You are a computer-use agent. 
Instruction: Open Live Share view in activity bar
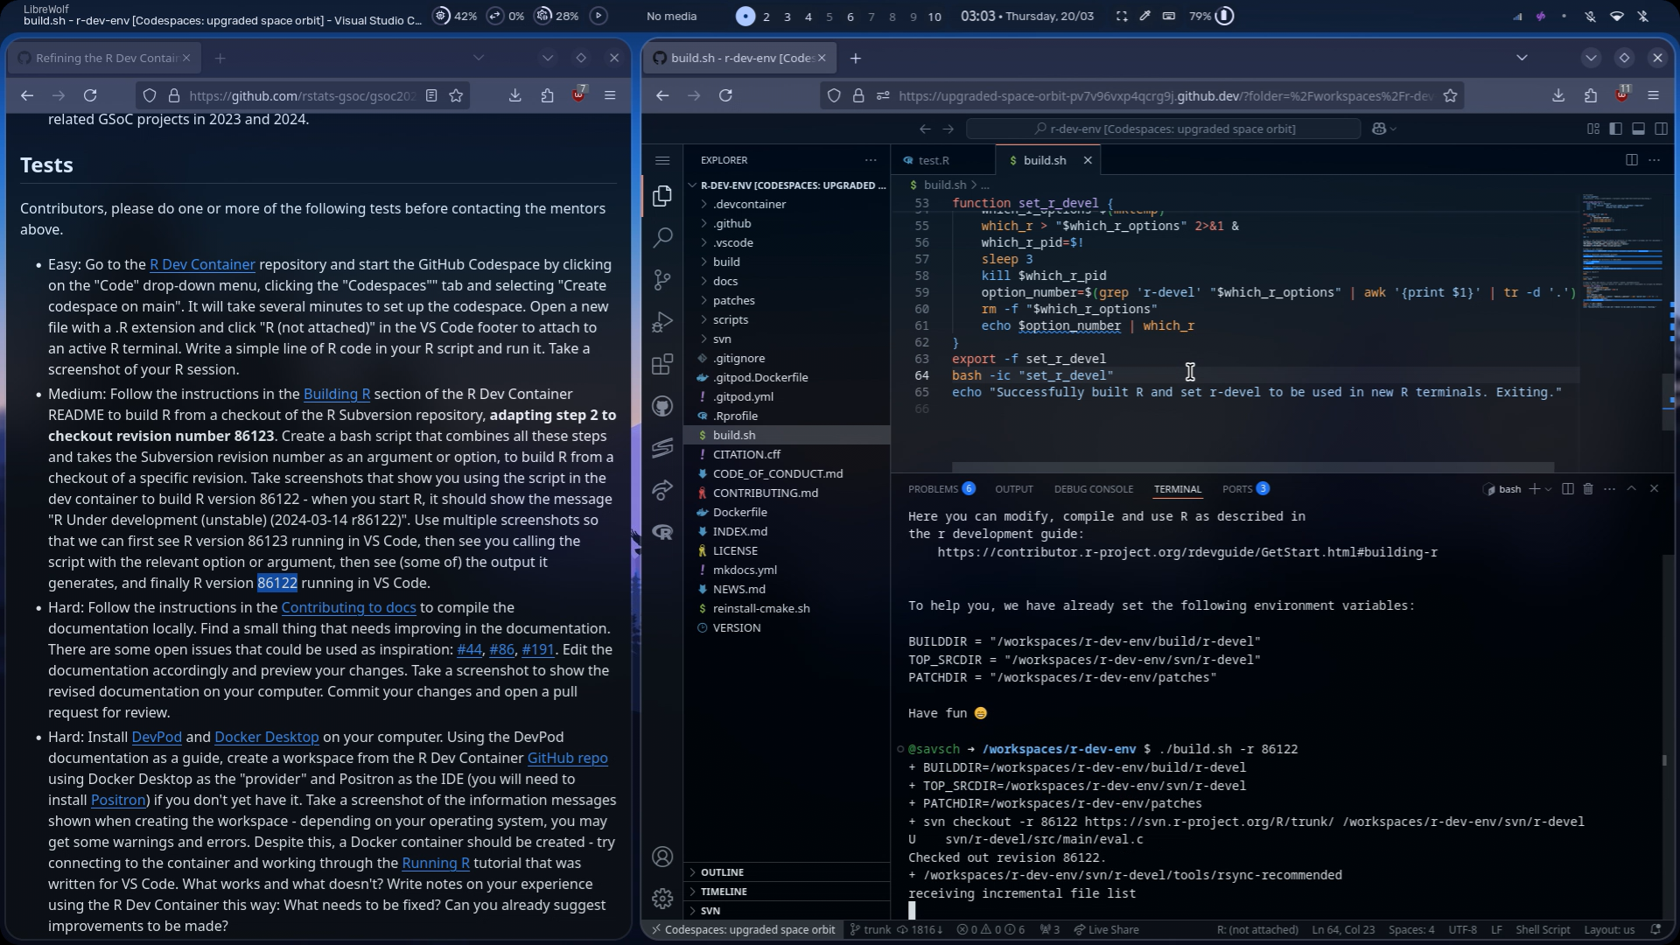click(x=662, y=490)
